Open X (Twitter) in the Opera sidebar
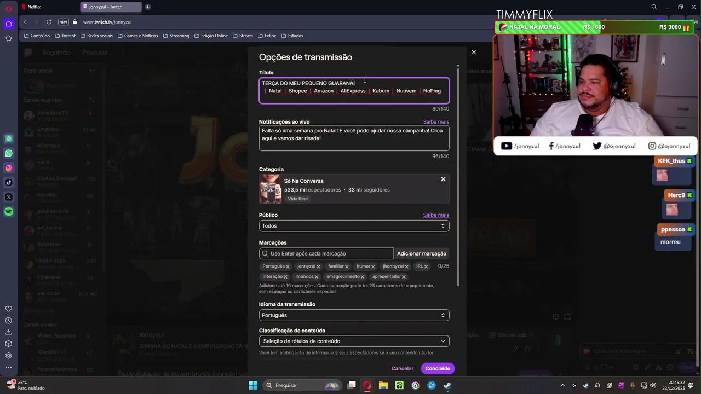Screen dimensions: 701x394 tap(9, 197)
